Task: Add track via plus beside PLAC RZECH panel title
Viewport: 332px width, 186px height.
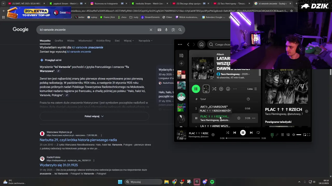Action: (307, 111)
